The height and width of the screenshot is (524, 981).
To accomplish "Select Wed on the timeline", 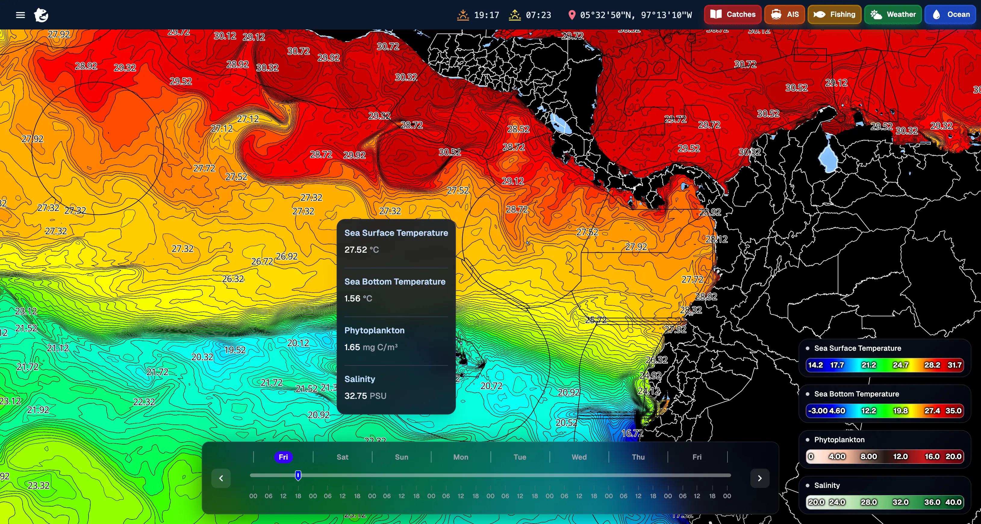I will click(579, 457).
